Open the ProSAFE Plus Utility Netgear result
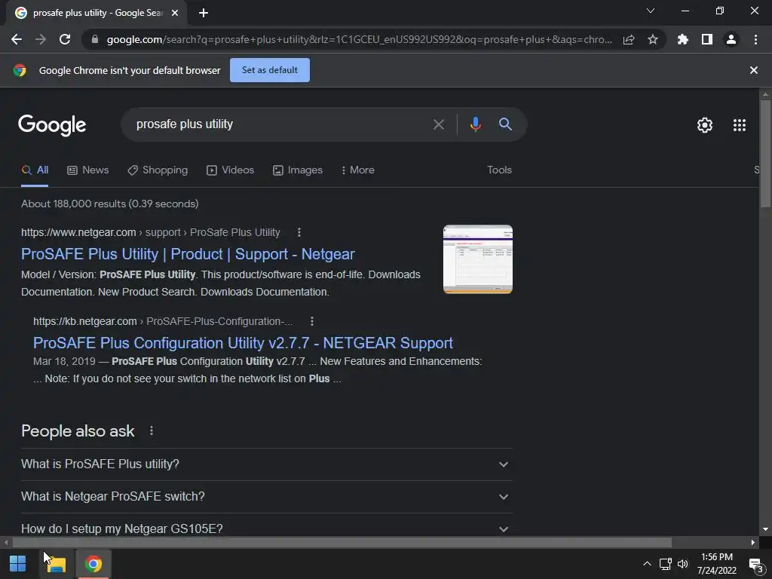The height and width of the screenshot is (579, 772). (188, 254)
